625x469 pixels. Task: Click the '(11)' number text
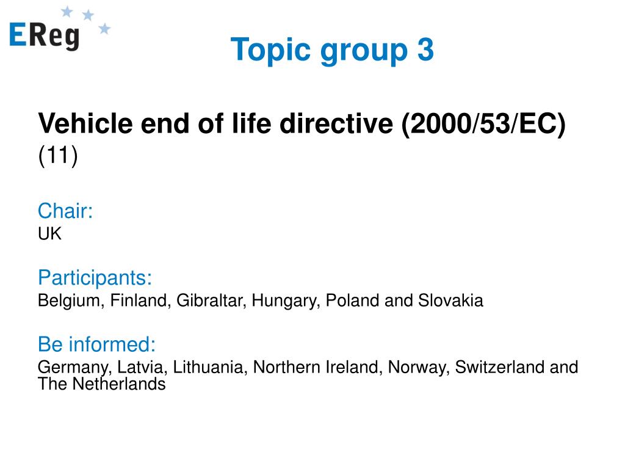pos(58,156)
